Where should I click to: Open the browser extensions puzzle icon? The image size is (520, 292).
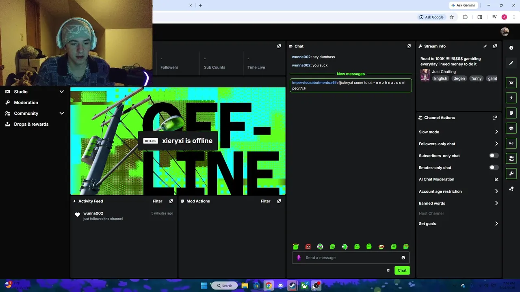[465, 17]
